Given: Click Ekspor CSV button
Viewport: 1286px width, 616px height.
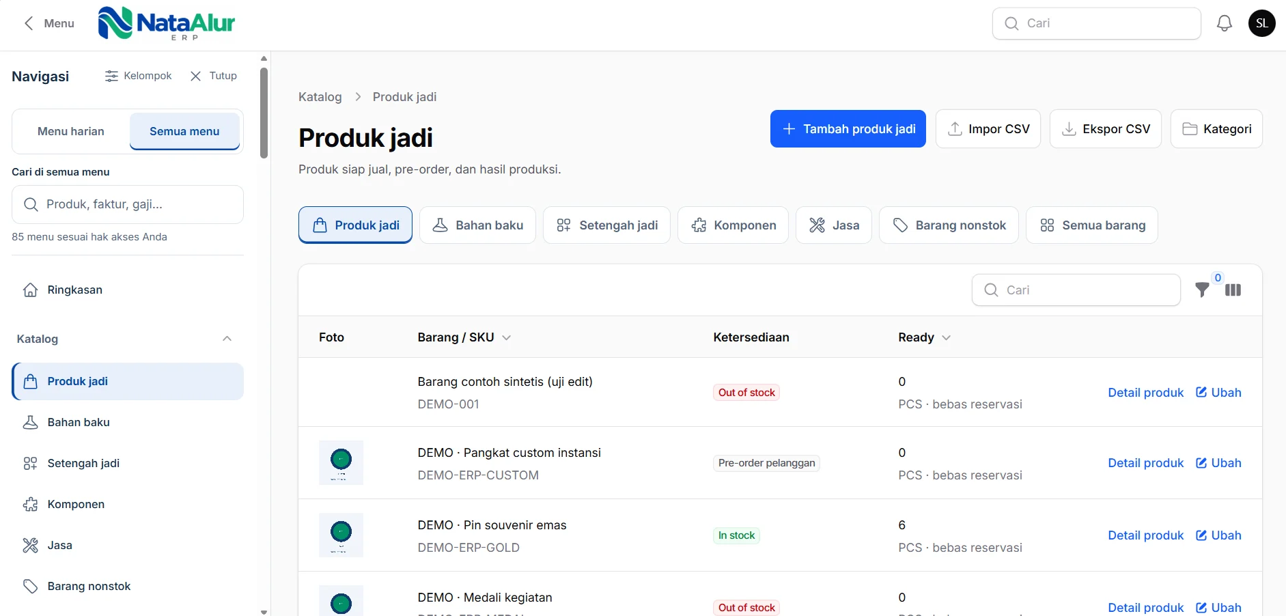Looking at the screenshot, I should (x=1106, y=128).
